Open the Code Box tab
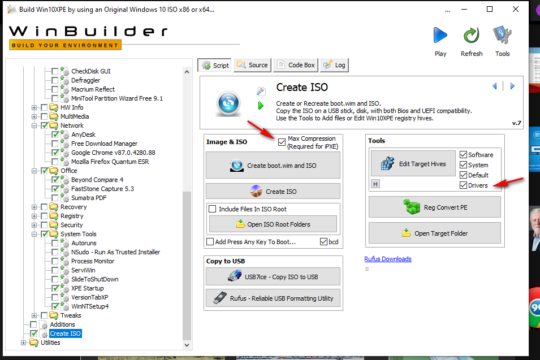The height and width of the screenshot is (360, 540). [296, 65]
